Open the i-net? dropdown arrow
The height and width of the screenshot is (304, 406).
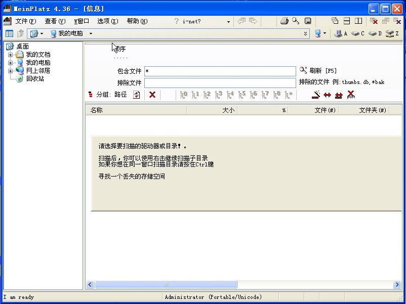pyautogui.click(x=228, y=22)
